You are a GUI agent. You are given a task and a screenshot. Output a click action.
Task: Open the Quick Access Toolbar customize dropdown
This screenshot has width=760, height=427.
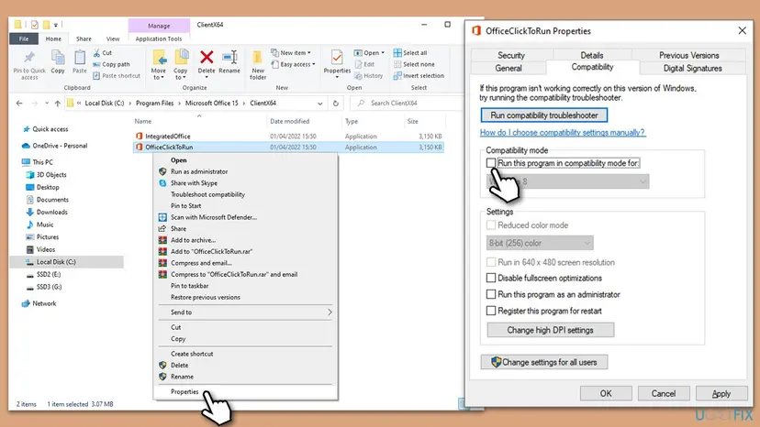coord(56,25)
